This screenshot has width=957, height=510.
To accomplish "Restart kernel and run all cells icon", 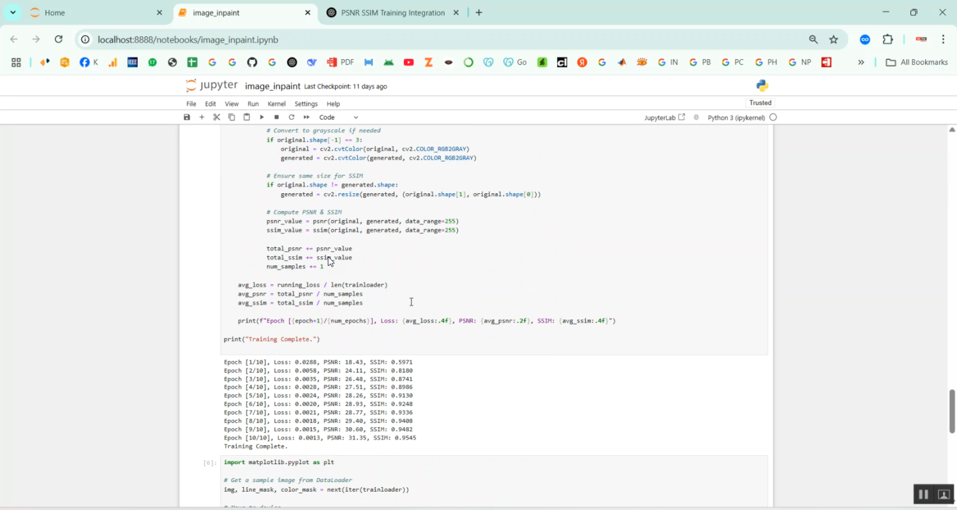I will click(306, 117).
